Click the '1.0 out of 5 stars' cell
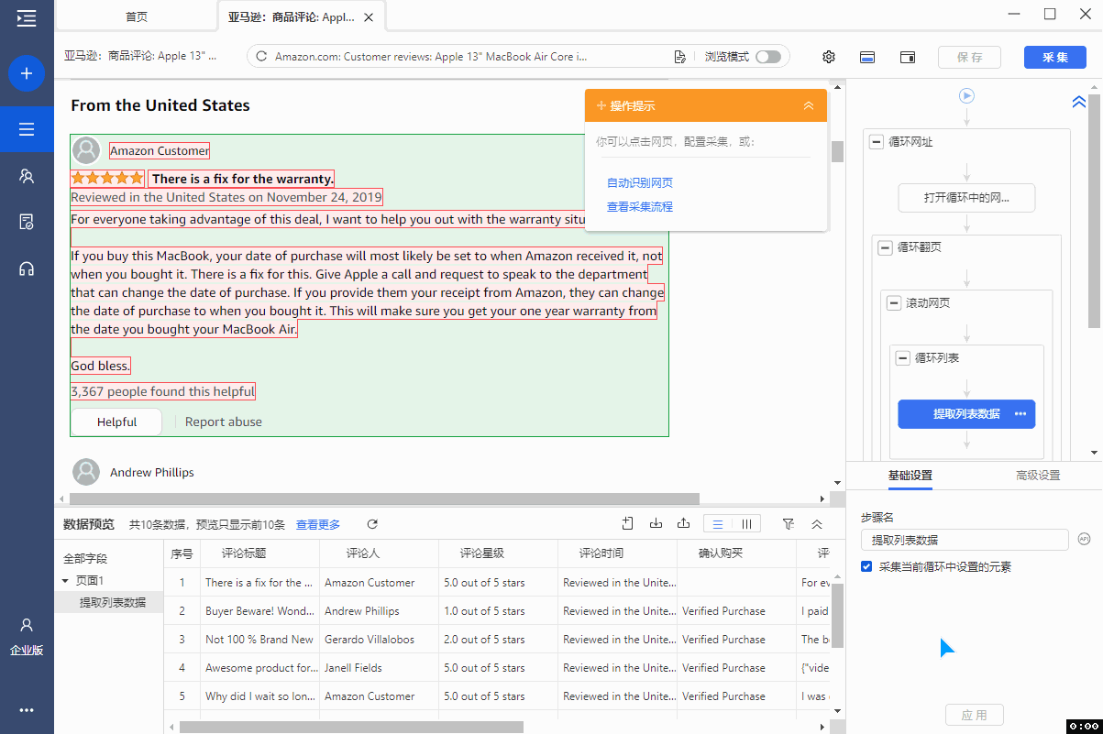 pyautogui.click(x=498, y=611)
